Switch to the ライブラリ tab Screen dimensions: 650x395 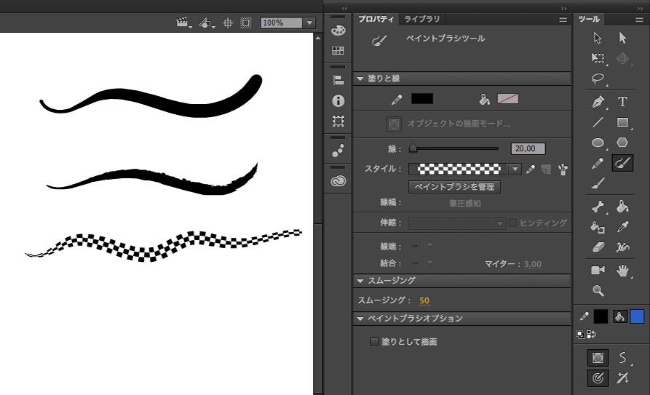tap(421, 19)
